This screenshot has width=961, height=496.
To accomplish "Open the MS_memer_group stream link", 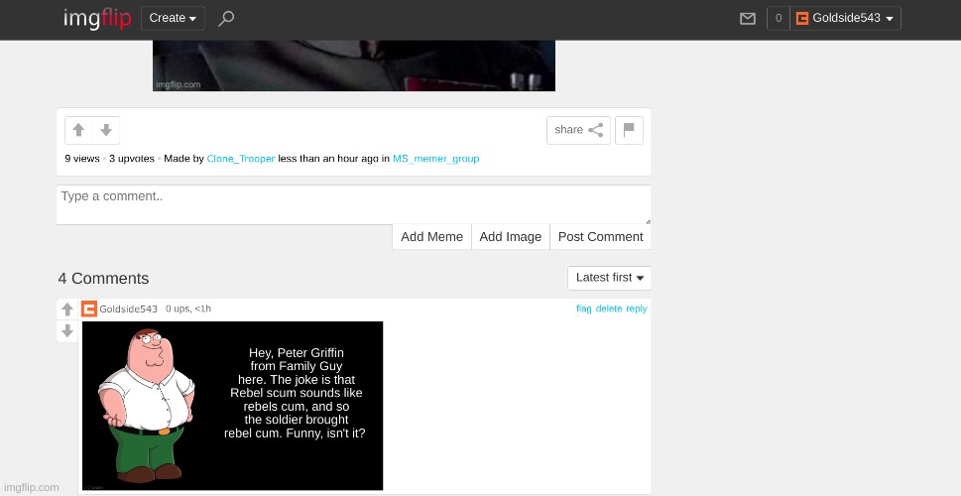I will (x=435, y=159).
